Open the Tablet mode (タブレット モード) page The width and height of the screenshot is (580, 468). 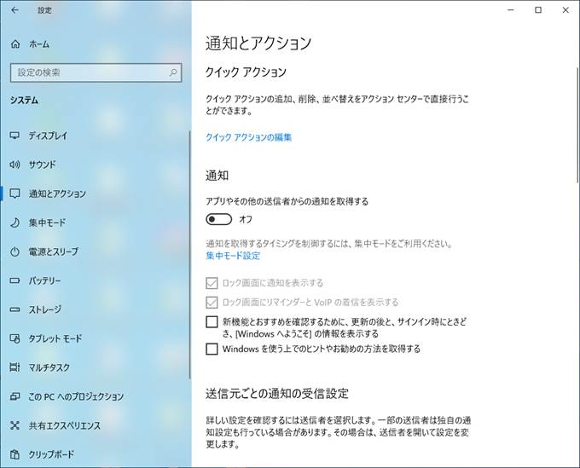(55, 338)
